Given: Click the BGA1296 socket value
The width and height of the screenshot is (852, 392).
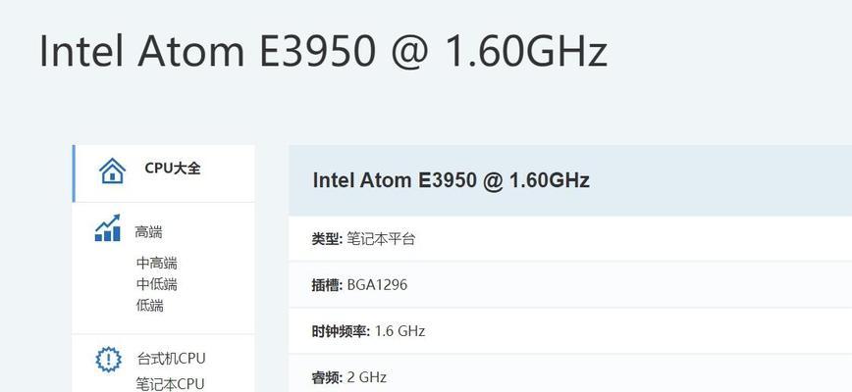Looking at the screenshot, I should click(x=377, y=284).
